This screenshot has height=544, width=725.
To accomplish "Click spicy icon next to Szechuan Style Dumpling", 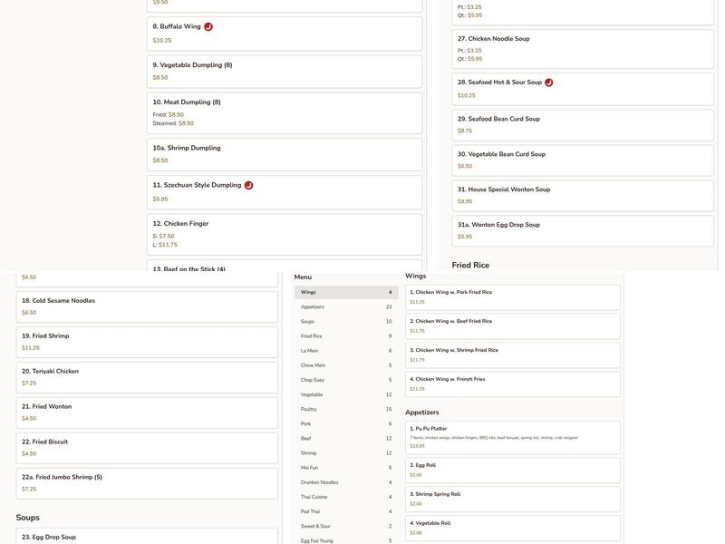I will 248,186.
